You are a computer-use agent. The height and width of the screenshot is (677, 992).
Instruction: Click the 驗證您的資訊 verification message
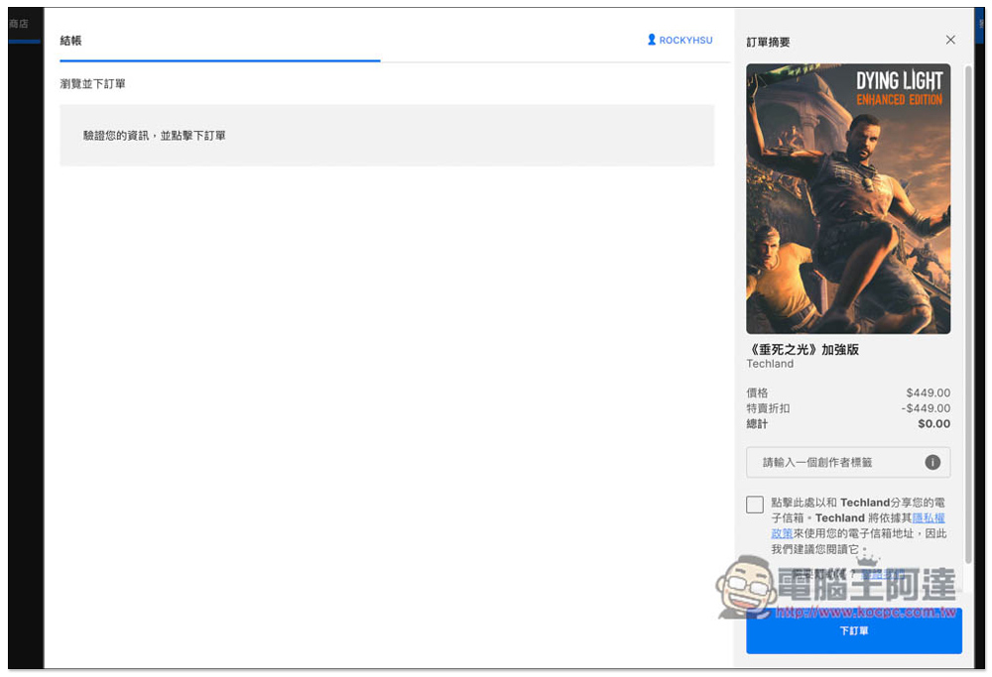tap(155, 135)
